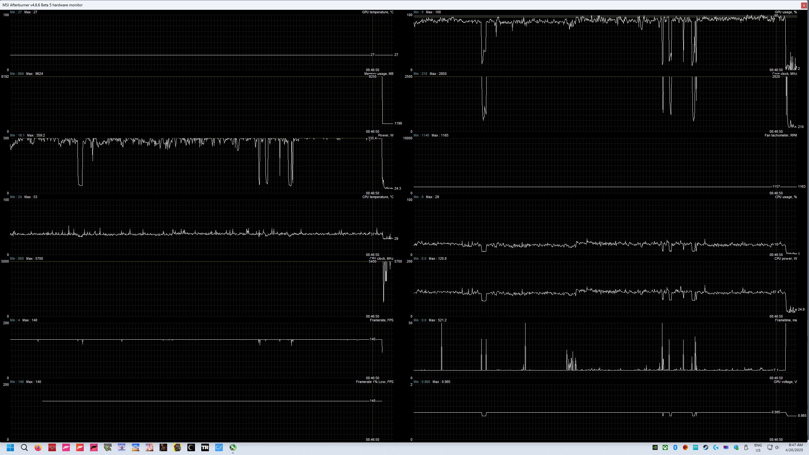Image resolution: width=809 pixels, height=455 pixels.
Task: Open Windows Start menu
Action: click(x=10, y=447)
